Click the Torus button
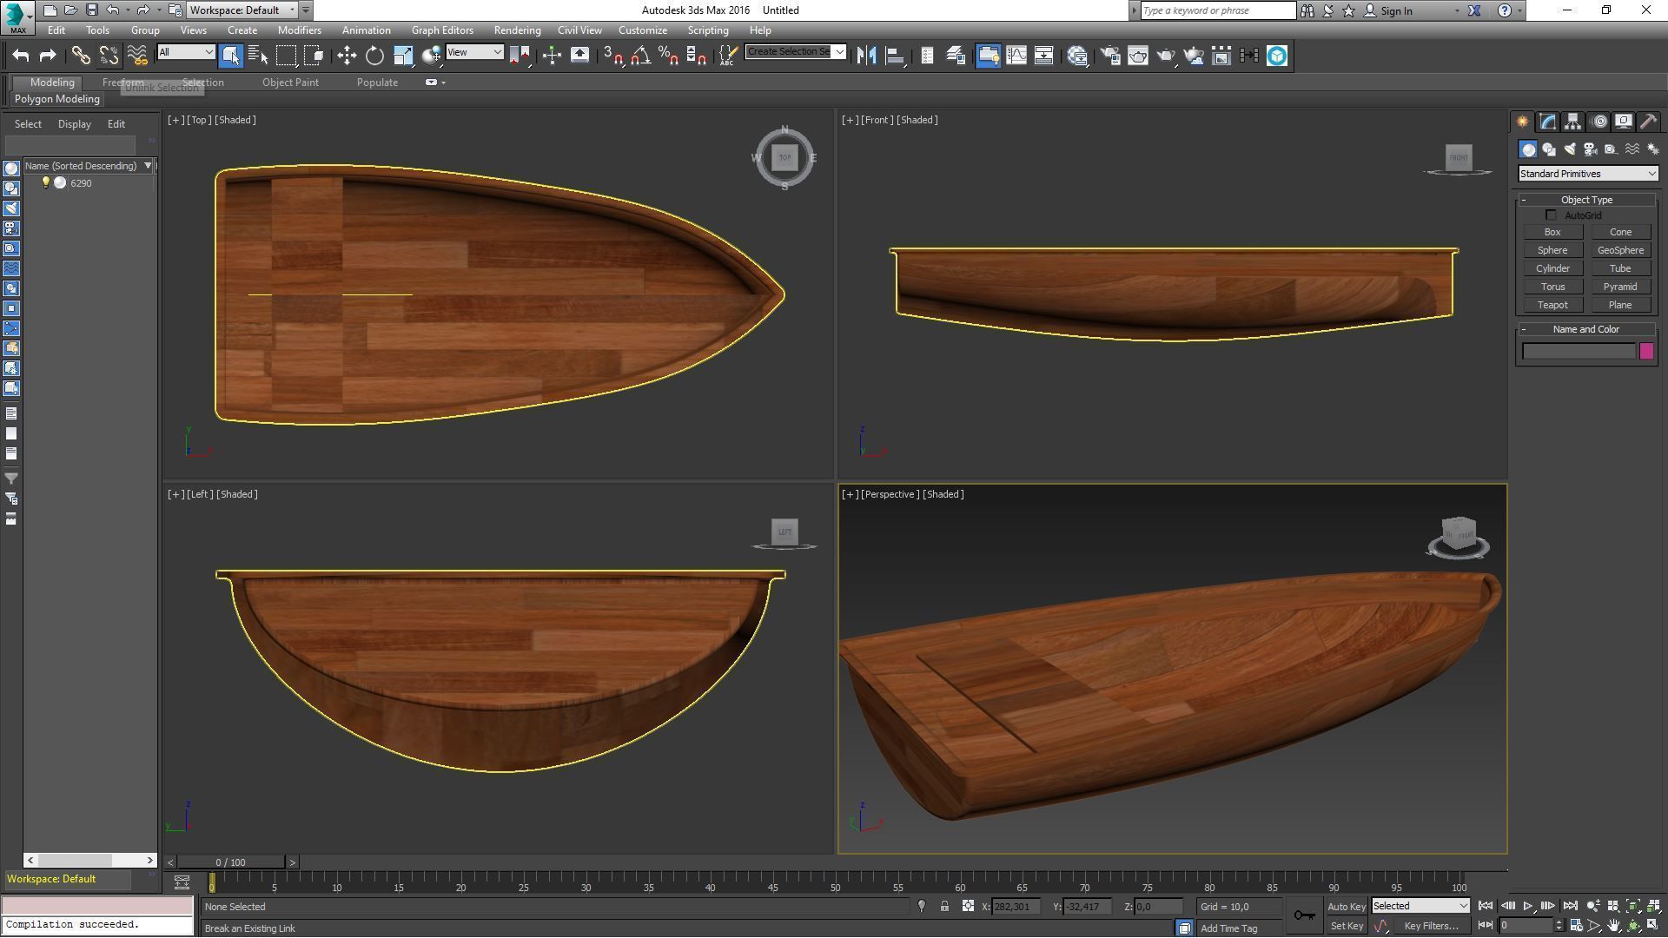The image size is (1668, 938). click(1552, 287)
